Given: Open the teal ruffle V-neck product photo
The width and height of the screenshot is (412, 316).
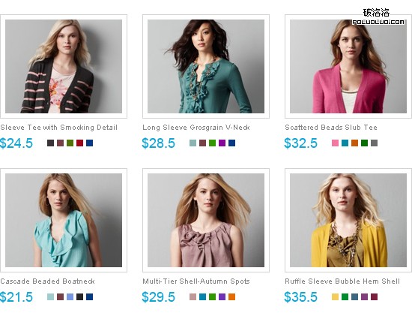Looking at the screenshot, I should pyautogui.click(x=206, y=66).
